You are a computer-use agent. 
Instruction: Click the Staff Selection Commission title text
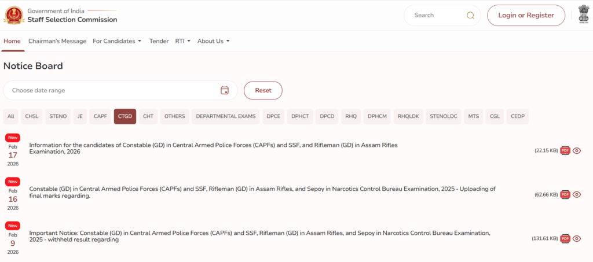pos(72,20)
